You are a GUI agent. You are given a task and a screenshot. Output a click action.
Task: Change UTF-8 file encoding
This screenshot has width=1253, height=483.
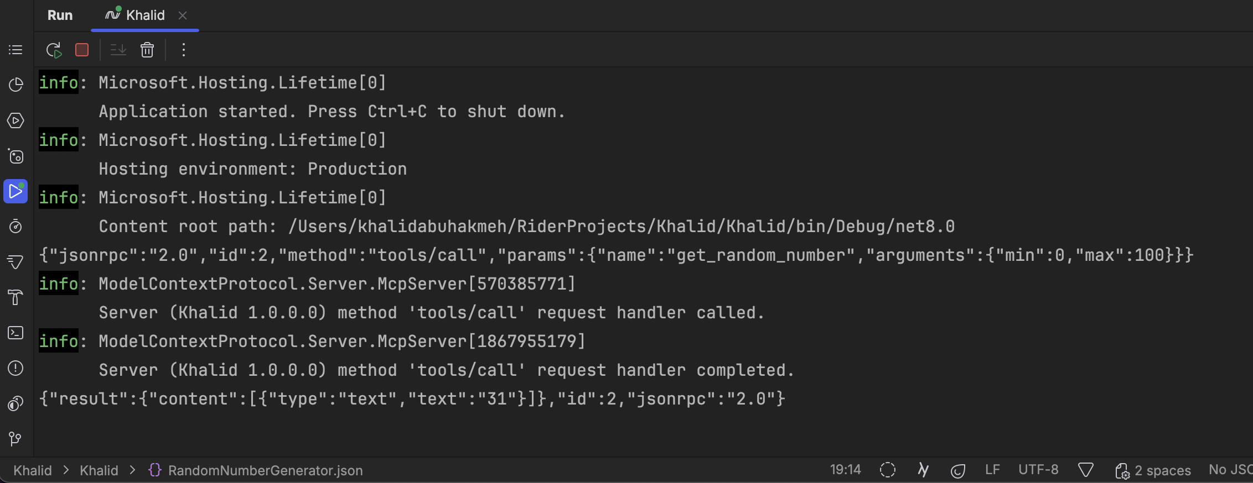[1038, 470]
